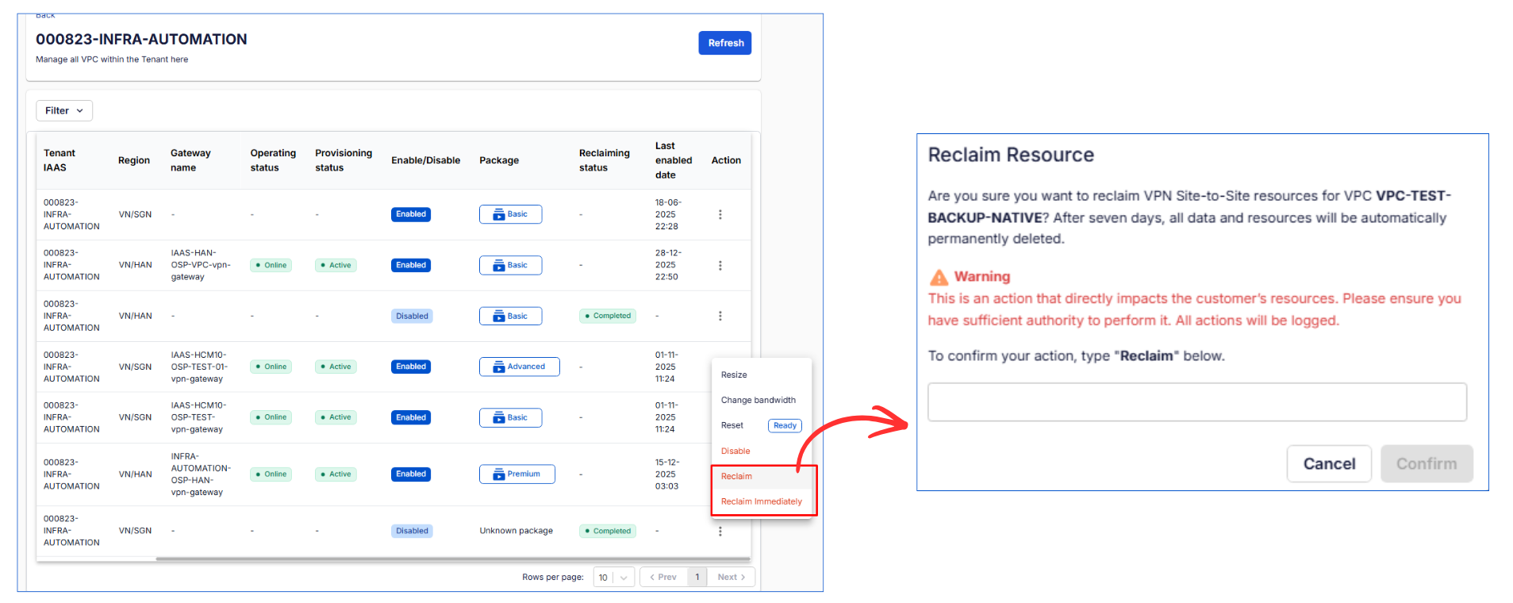Open the three-dot action menu for the first row

pos(720,214)
